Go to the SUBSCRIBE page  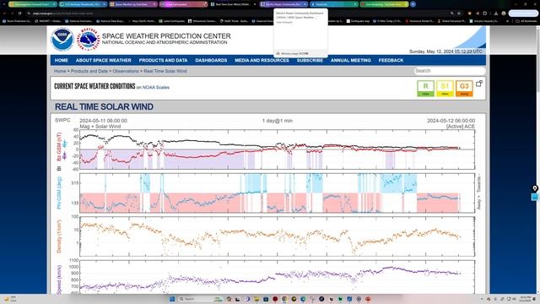(x=310, y=60)
